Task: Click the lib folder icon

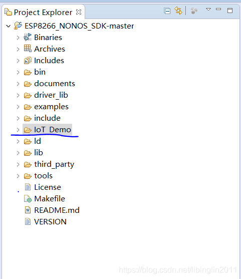Action: pos(28,153)
